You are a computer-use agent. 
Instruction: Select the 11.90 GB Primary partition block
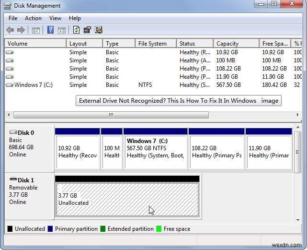269,149
